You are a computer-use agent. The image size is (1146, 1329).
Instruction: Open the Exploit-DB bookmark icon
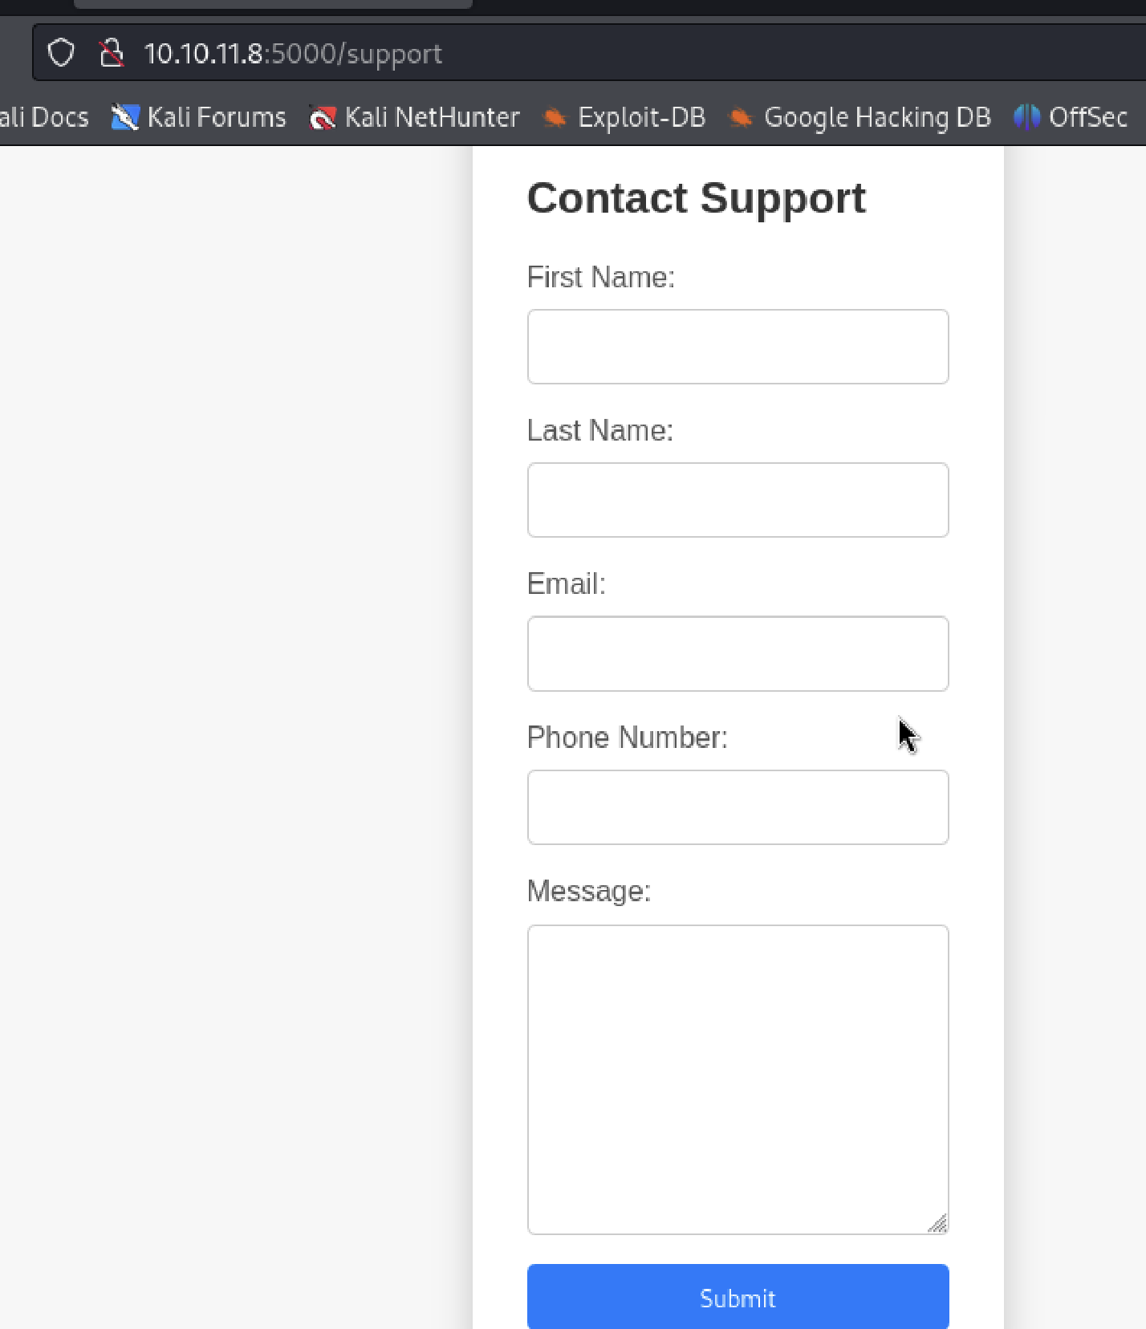(555, 117)
